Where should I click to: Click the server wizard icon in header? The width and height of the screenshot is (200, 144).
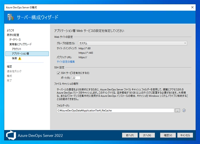pos(10,17)
